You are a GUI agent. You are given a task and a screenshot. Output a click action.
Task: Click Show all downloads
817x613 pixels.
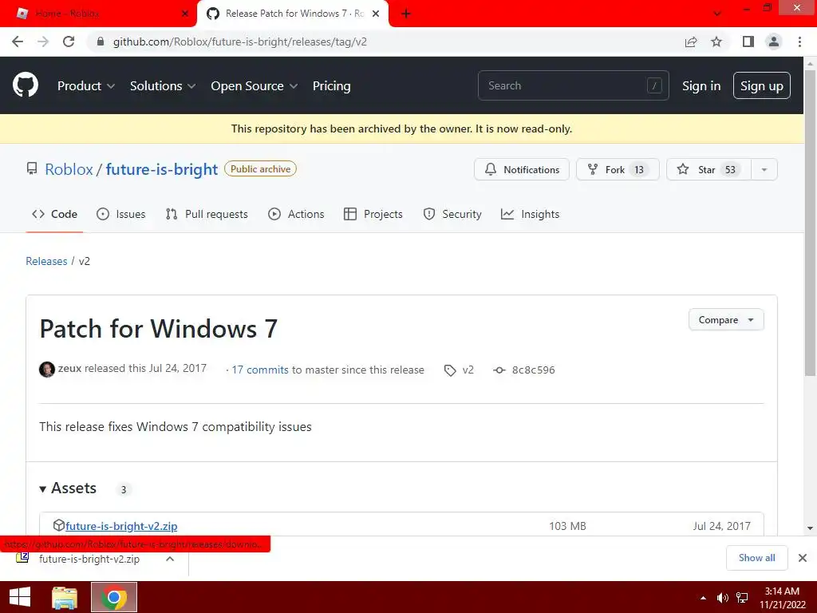coord(756,558)
